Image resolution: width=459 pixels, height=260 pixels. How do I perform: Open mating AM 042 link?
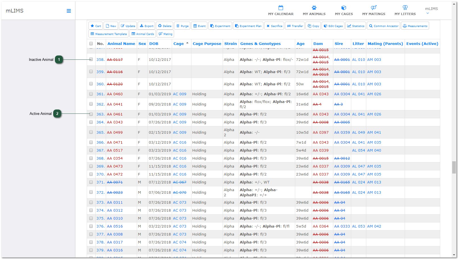374,226
